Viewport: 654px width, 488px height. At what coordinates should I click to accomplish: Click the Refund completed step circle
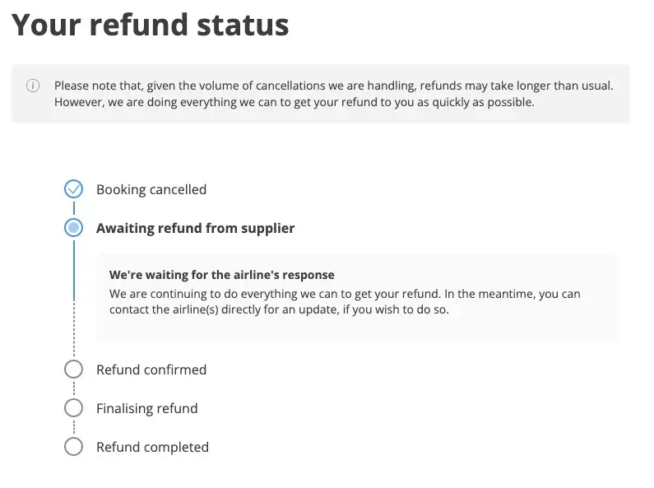74,447
